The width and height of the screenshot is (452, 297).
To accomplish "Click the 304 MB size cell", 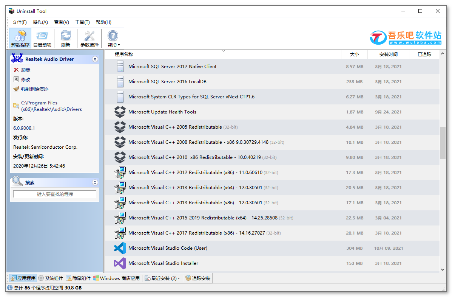I will 355,248.
